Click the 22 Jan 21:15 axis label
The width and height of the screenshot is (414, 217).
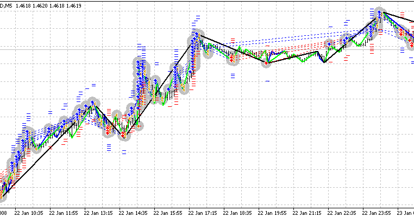coord(307,213)
